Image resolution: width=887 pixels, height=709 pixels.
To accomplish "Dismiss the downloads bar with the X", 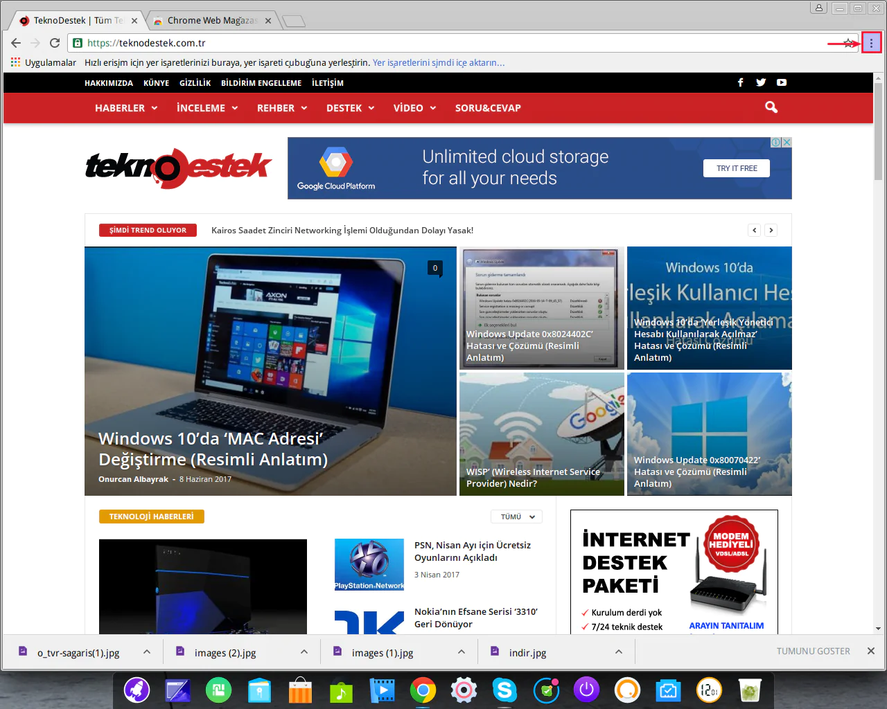I will (x=870, y=651).
